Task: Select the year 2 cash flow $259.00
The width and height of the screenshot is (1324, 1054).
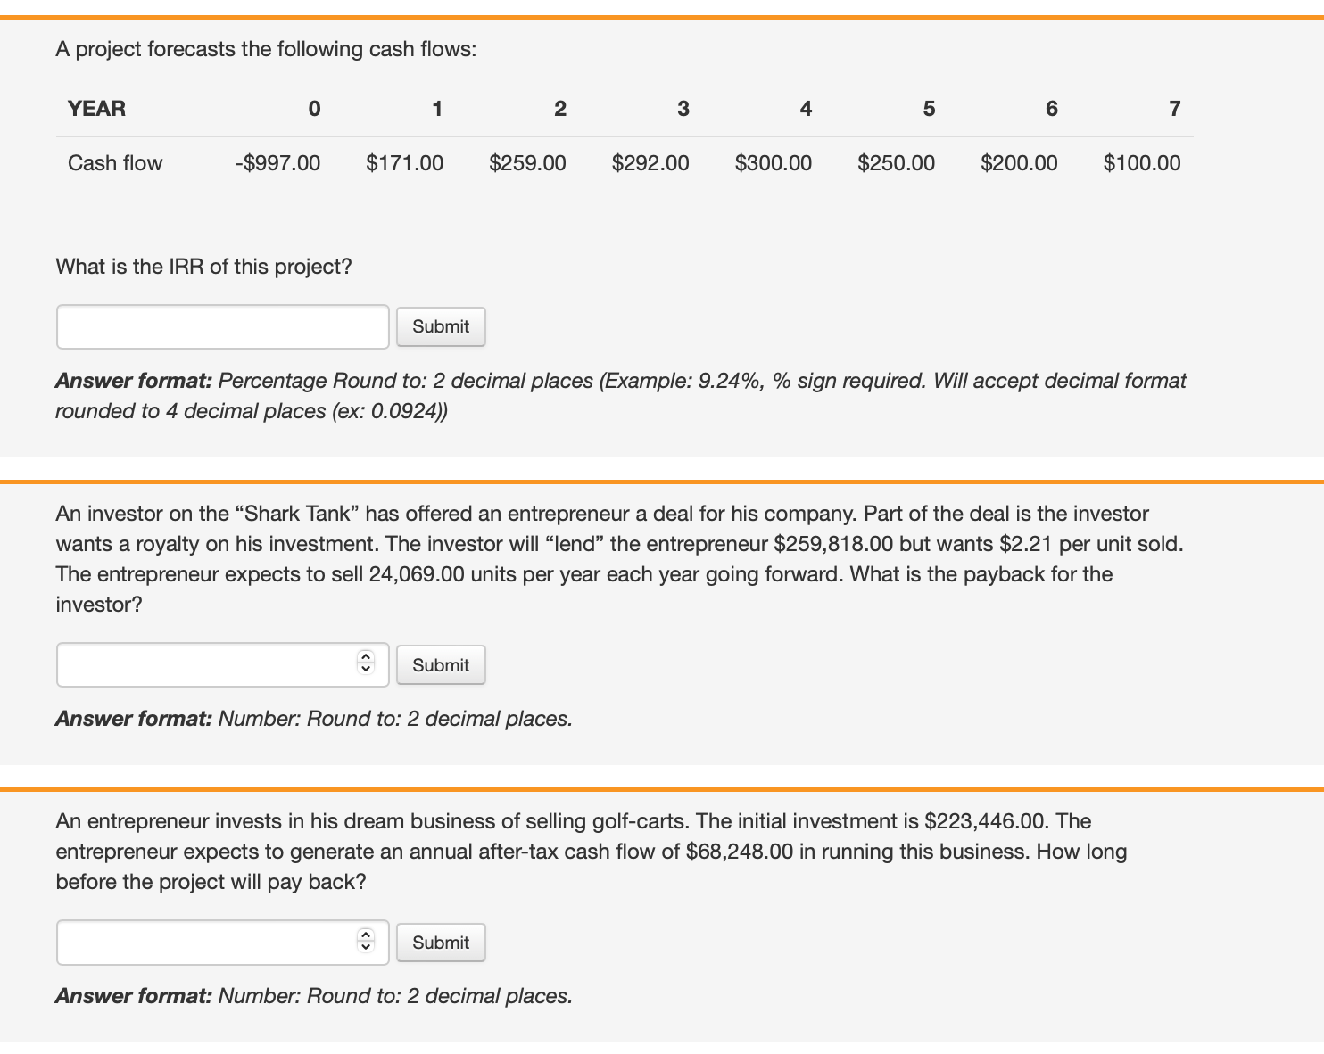Action: [528, 163]
